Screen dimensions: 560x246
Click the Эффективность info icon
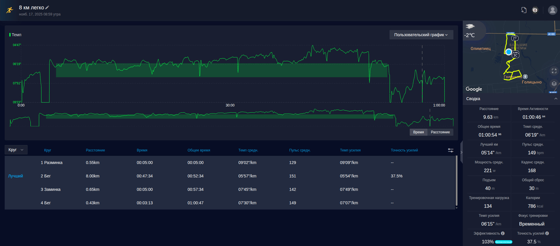point(503,233)
